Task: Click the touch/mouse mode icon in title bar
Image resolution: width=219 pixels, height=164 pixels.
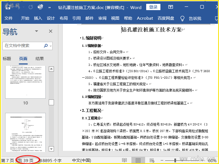Action: [40, 7]
